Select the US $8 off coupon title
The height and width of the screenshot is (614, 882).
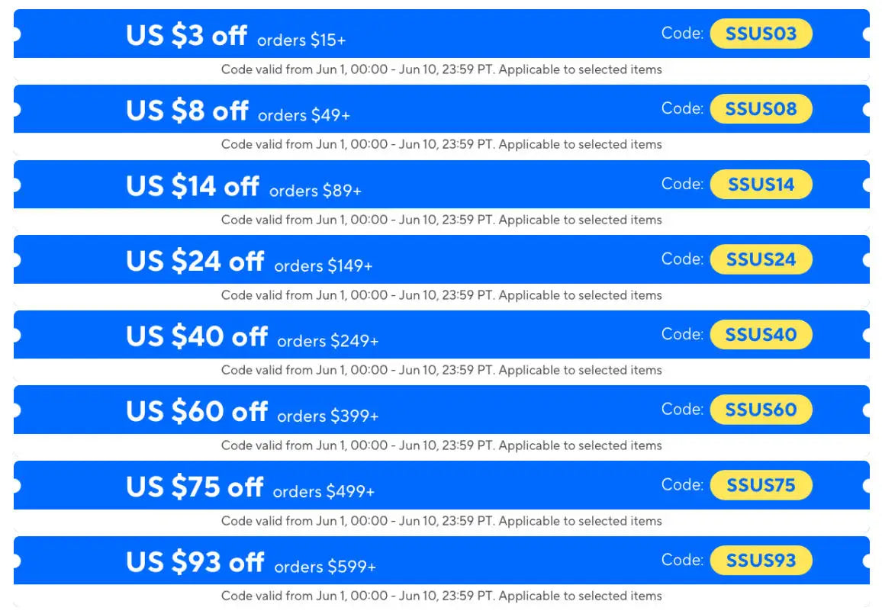(187, 111)
